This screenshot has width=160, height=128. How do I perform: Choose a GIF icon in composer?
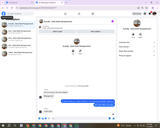coord(49,118)
